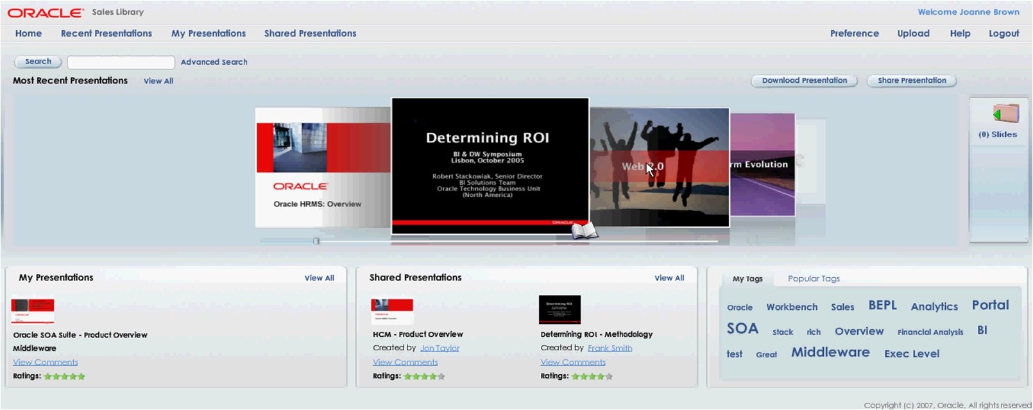Select the Great tag
The width and height of the screenshot is (1033, 410).
pyautogui.click(x=766, y=355)
